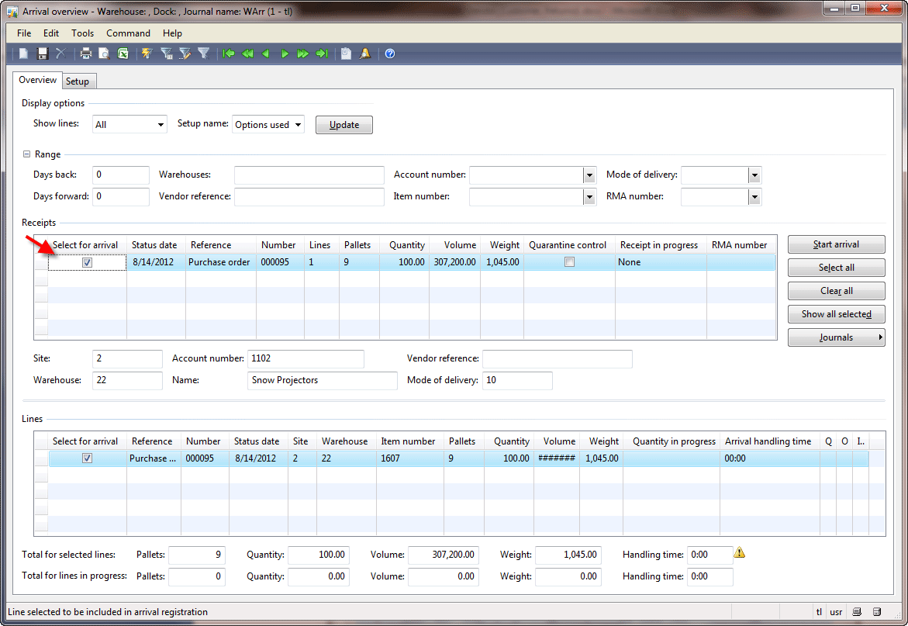
Task: Expand the Journals menu button
Action: (x=836, y=337)
